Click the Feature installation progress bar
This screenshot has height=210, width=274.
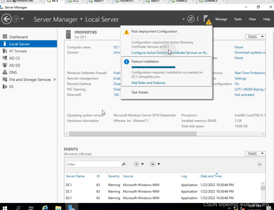coord(153,67)
